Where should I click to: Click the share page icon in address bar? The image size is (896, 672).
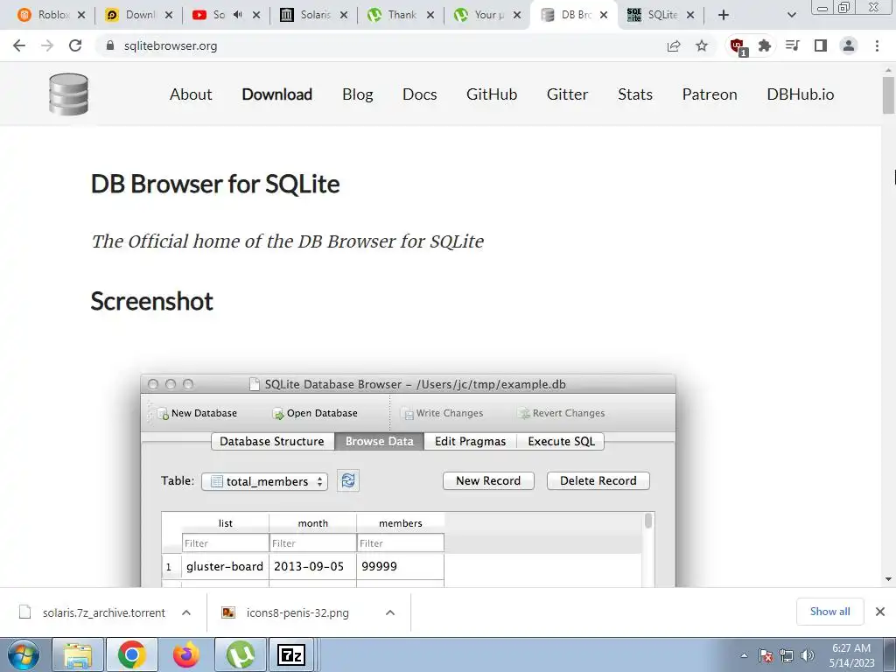tap(674, 45)
